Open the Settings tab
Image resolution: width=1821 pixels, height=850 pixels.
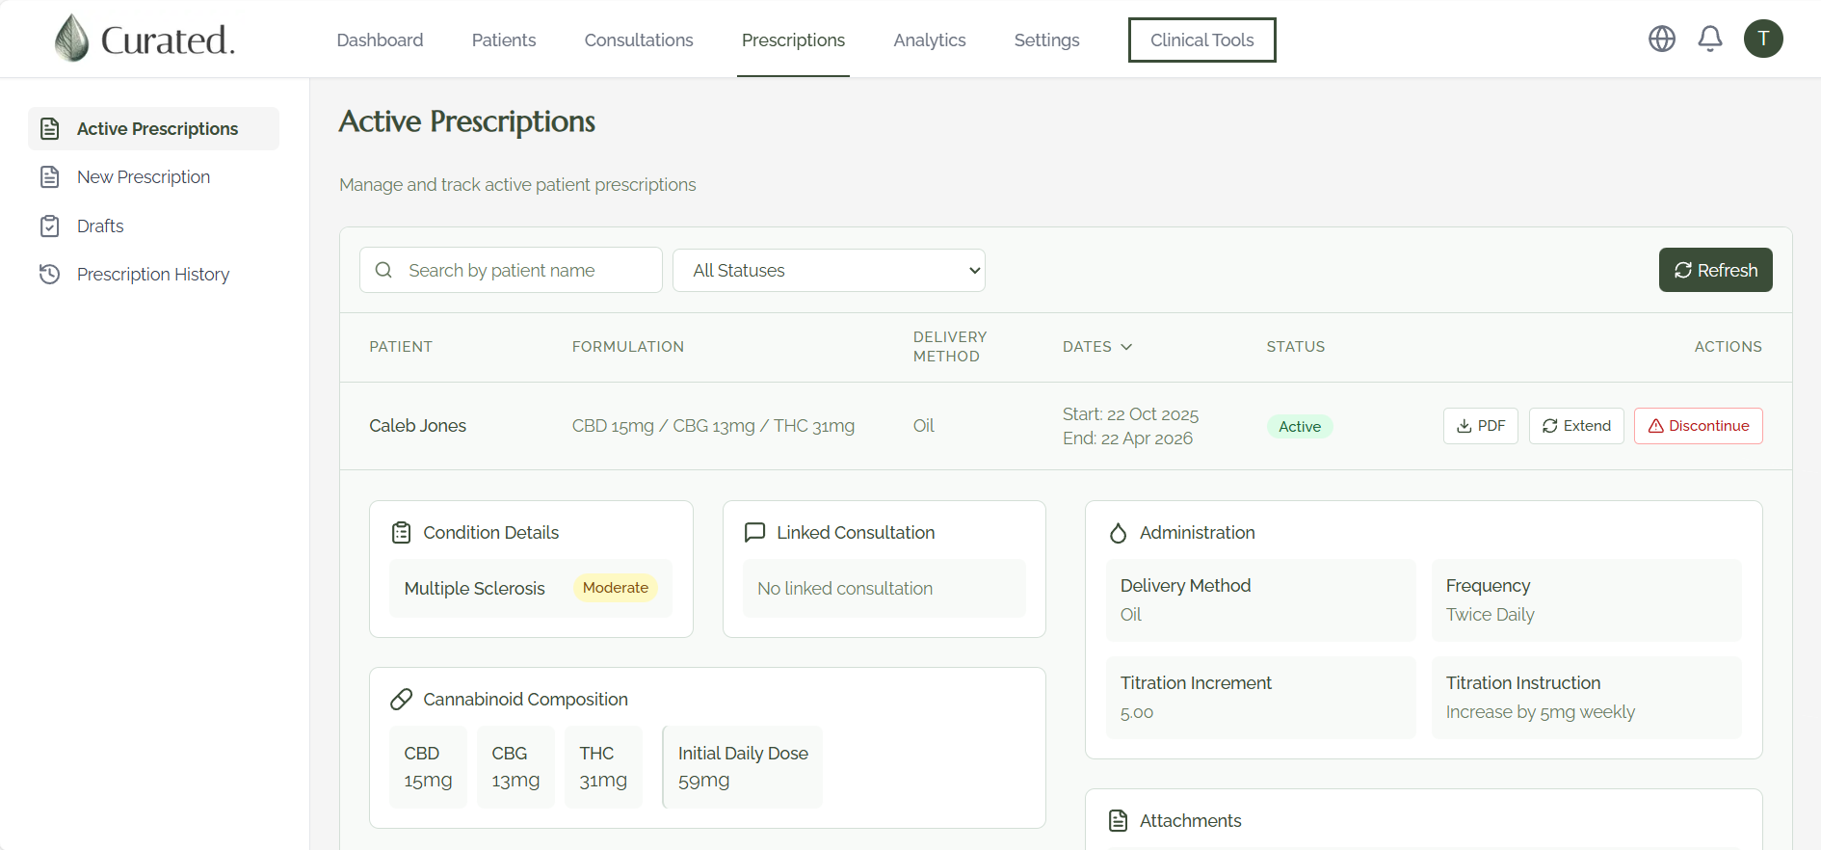[x=1046, y=40]
